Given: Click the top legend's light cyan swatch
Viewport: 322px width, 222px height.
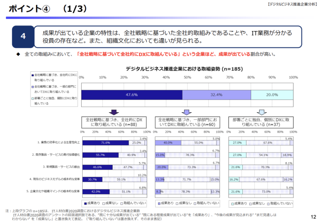Looking at the screenshot, I should click(x=32, y=98).
